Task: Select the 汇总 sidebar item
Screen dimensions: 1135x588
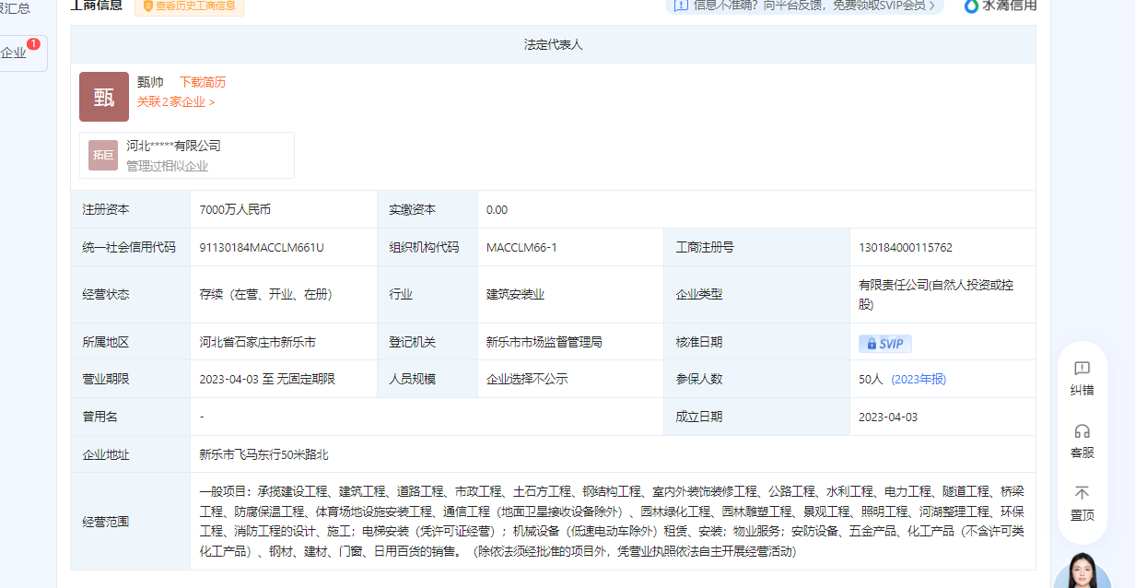Action: 16,8
